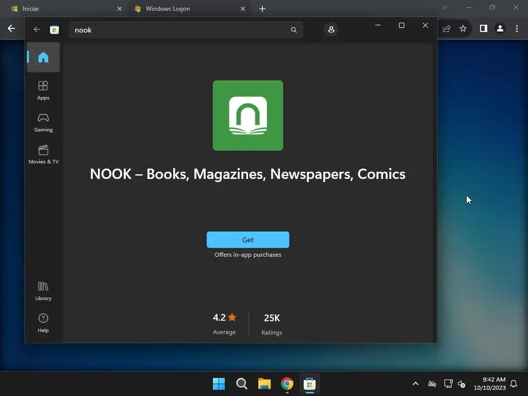The width and height of the screenshot is (528, 396).
Task: Maximize the Microsoft Store window
Action: click(x=401, y=25)
